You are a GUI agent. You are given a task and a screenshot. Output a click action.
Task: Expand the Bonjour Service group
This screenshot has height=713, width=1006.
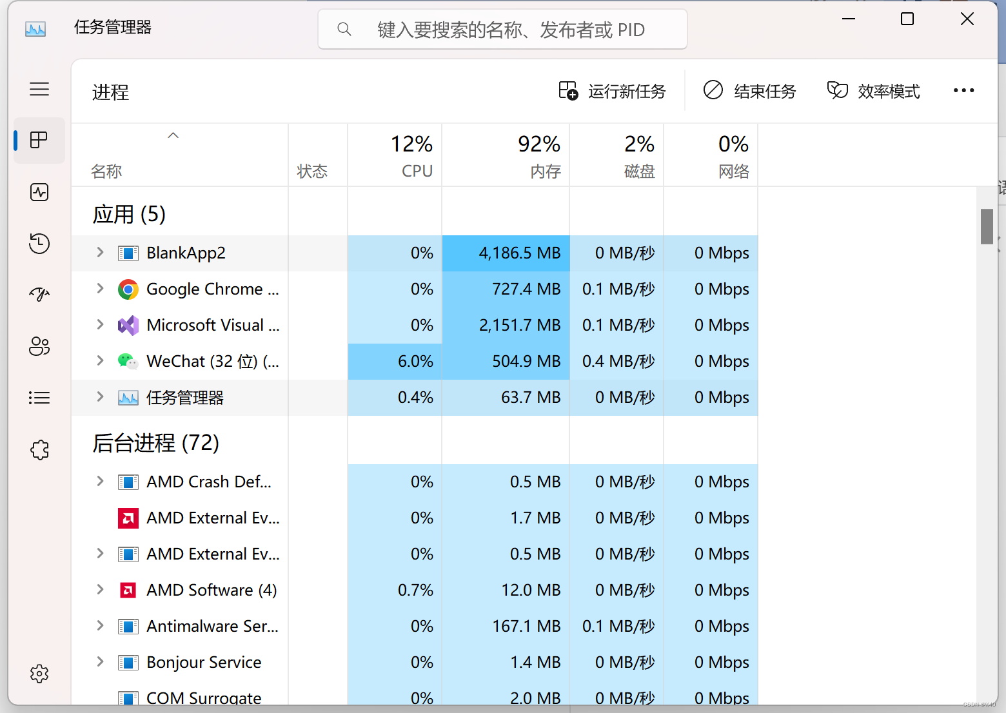tap(100, 661)
